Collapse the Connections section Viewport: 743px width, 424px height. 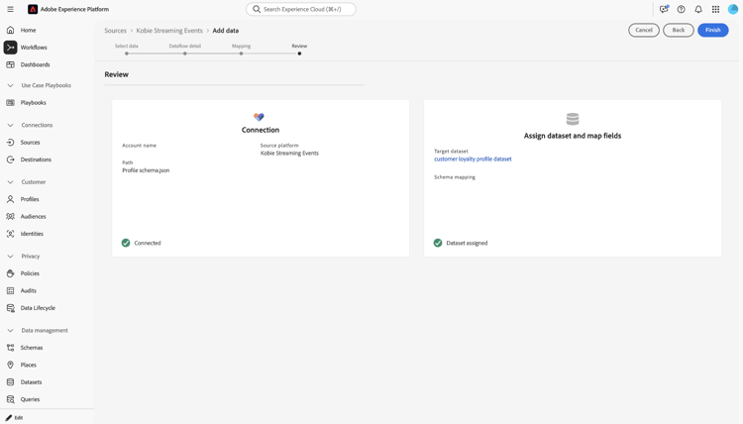tap(10, 125)
